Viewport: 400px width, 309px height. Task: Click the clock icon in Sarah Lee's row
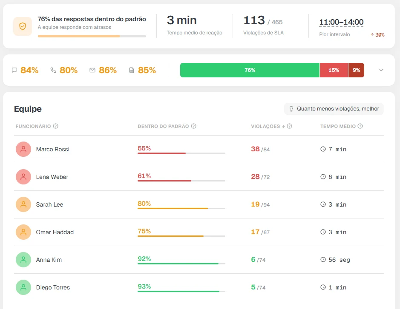(x=323, y=204)
